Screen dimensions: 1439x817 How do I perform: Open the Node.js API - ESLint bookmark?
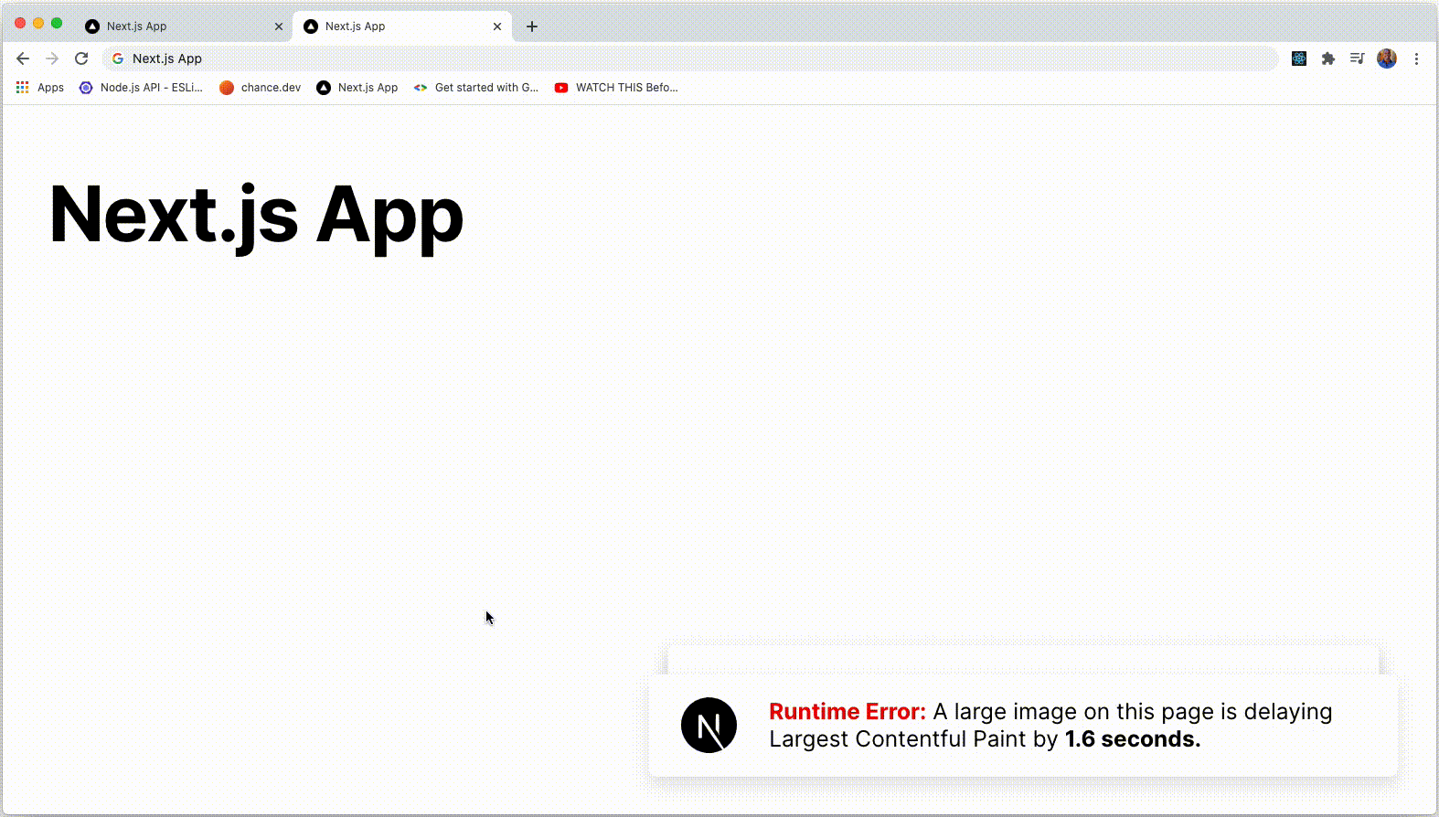tap(142, 88)
